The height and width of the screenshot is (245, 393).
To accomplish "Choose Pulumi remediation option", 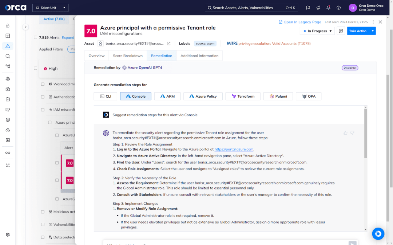I will point(278,96).
